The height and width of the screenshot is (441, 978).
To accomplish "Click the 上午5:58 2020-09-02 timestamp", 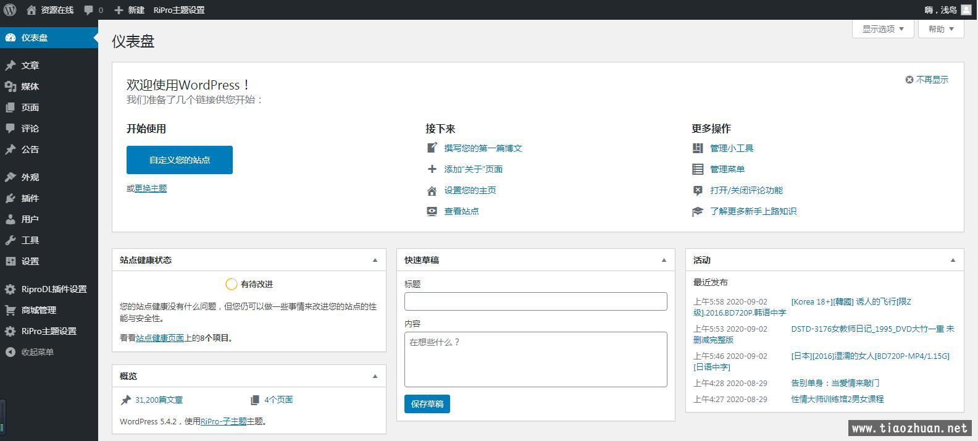I will click(730, 302).
